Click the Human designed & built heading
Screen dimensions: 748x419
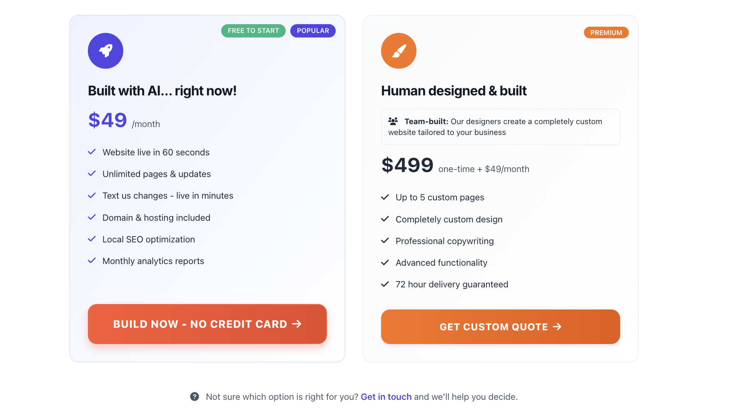(x=454, y=91)
